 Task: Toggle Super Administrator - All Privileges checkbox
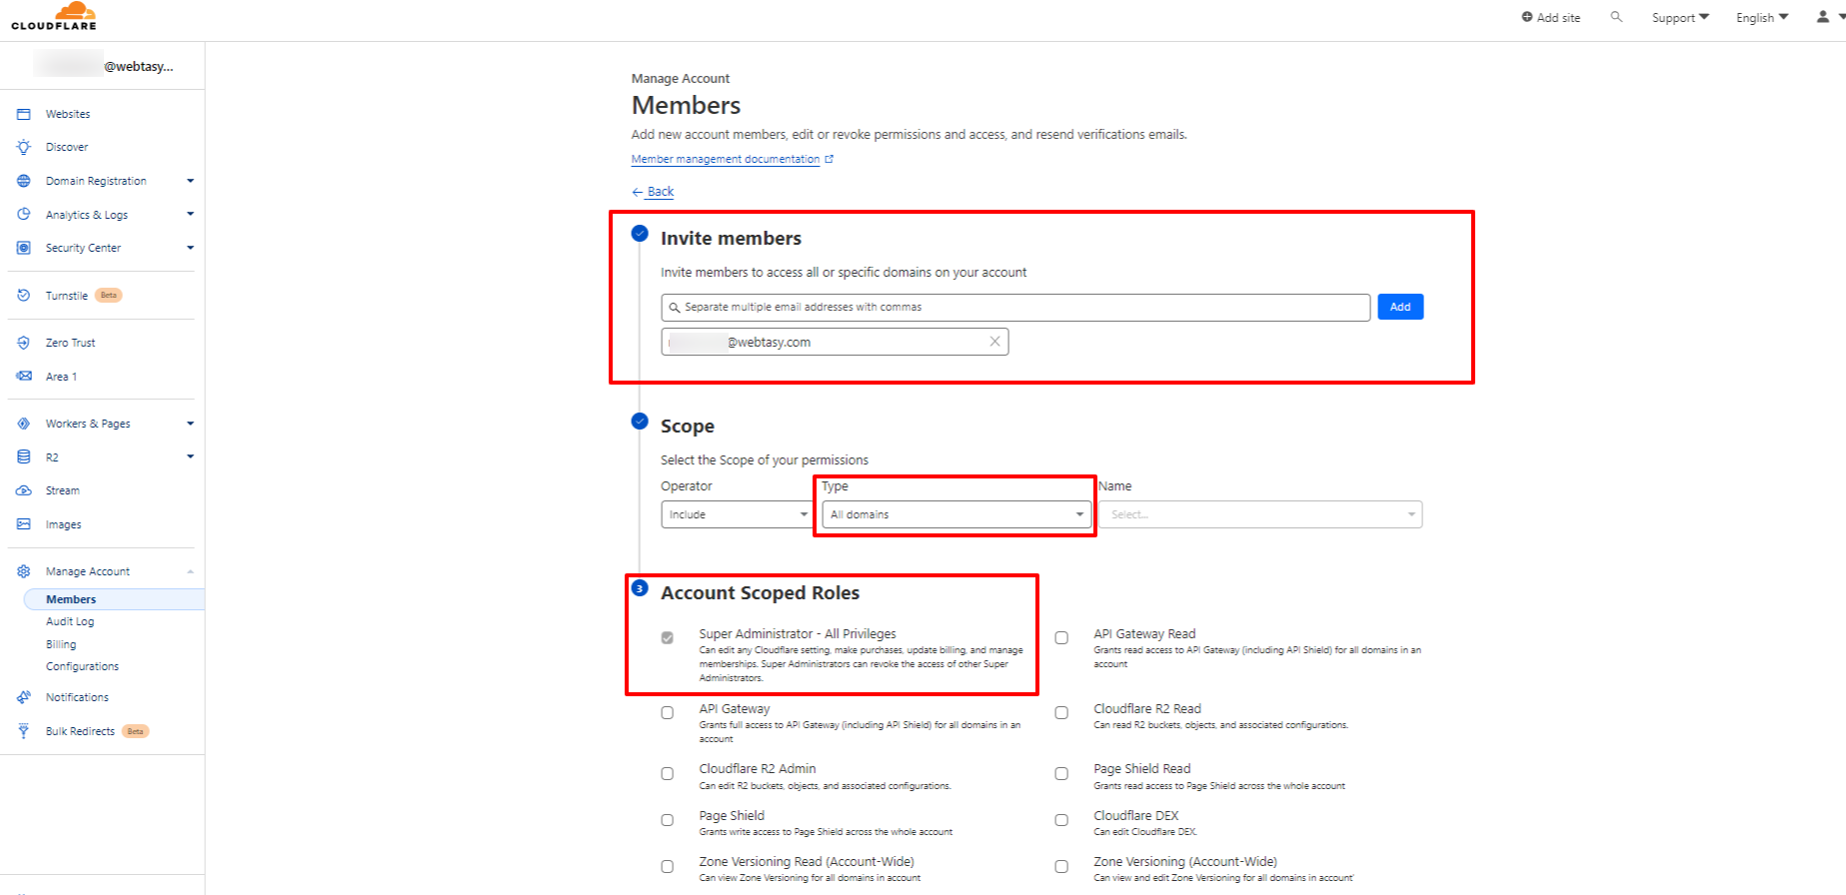point(667,637)
